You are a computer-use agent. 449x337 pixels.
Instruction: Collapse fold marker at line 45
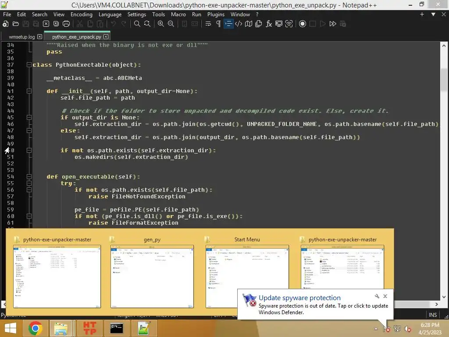pos(29,118)
